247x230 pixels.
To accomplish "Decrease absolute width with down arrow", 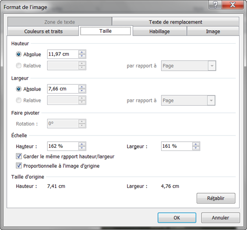I will tap(82, 91).
